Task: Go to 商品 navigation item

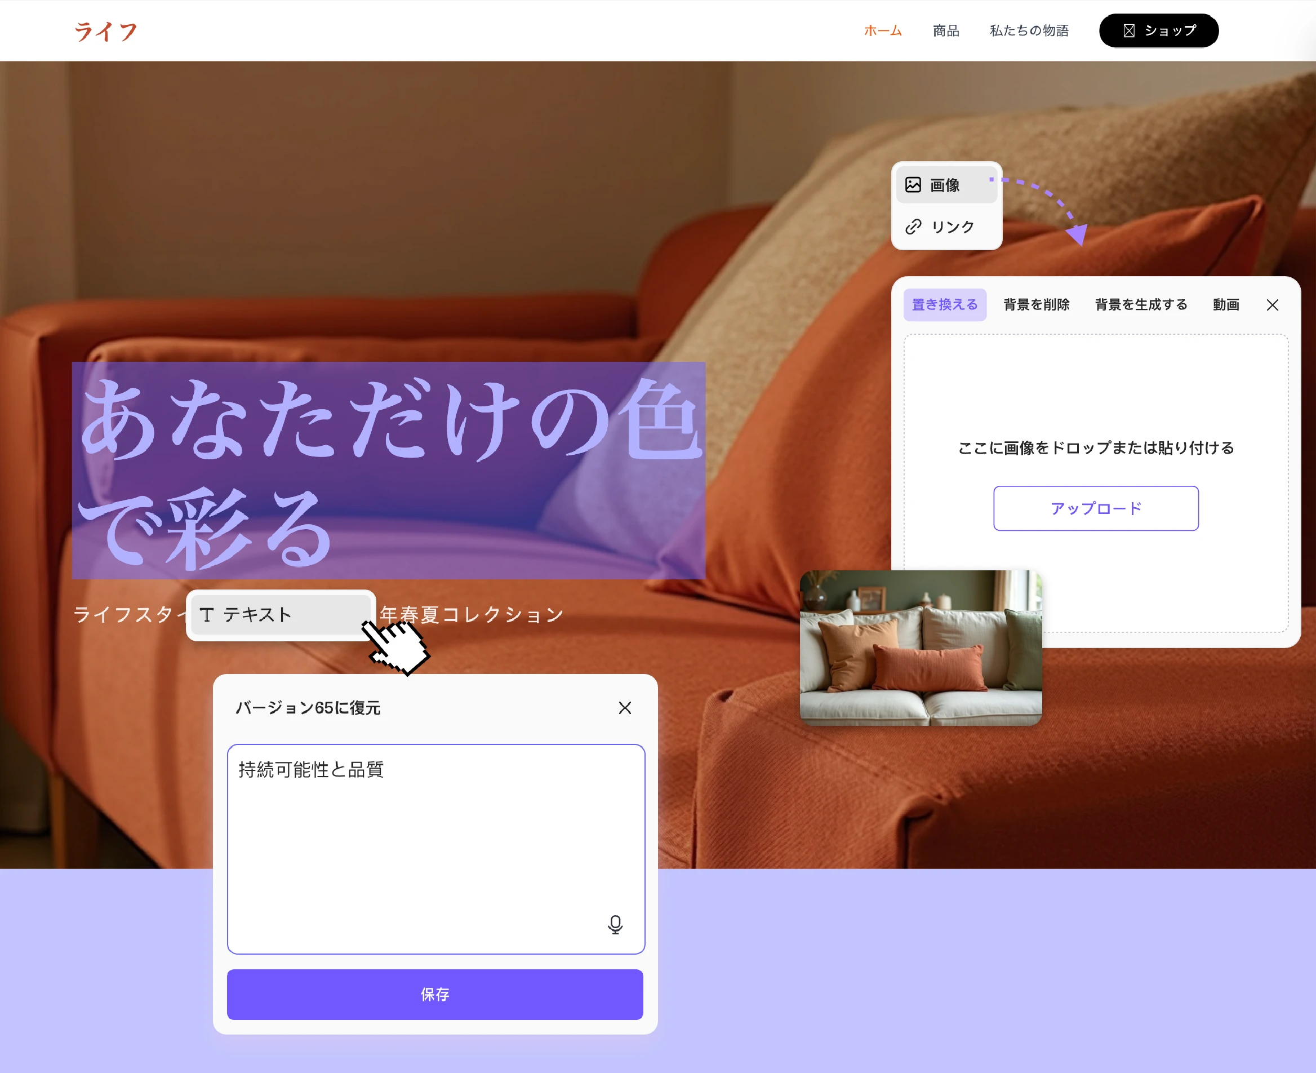Action: [945, 31]
